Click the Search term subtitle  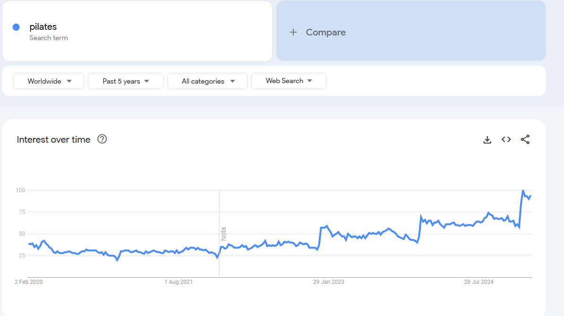click(49, 38)
